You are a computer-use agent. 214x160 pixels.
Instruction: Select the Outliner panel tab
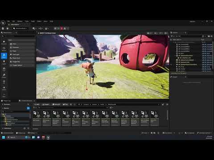point(175,32)
